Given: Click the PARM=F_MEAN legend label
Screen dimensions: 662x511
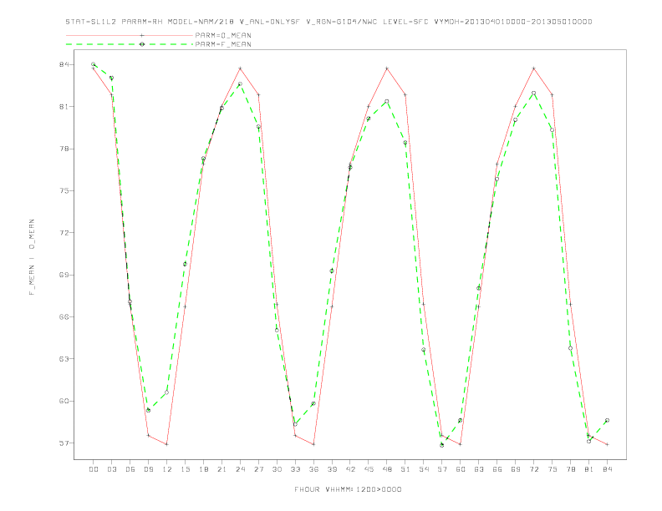Looking at the screenshot, I should [x=223, y=44].
